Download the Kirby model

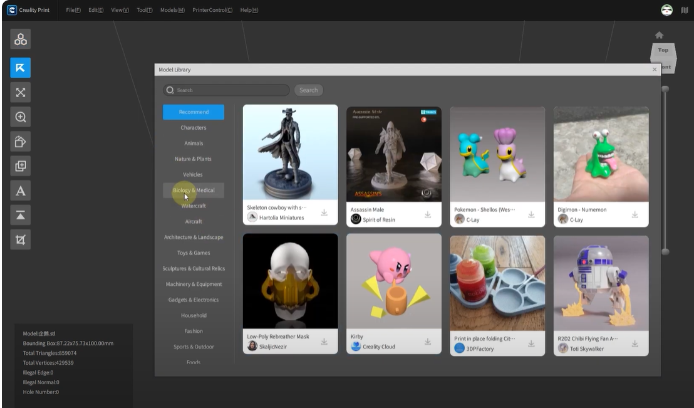click(x=428, y=342)
